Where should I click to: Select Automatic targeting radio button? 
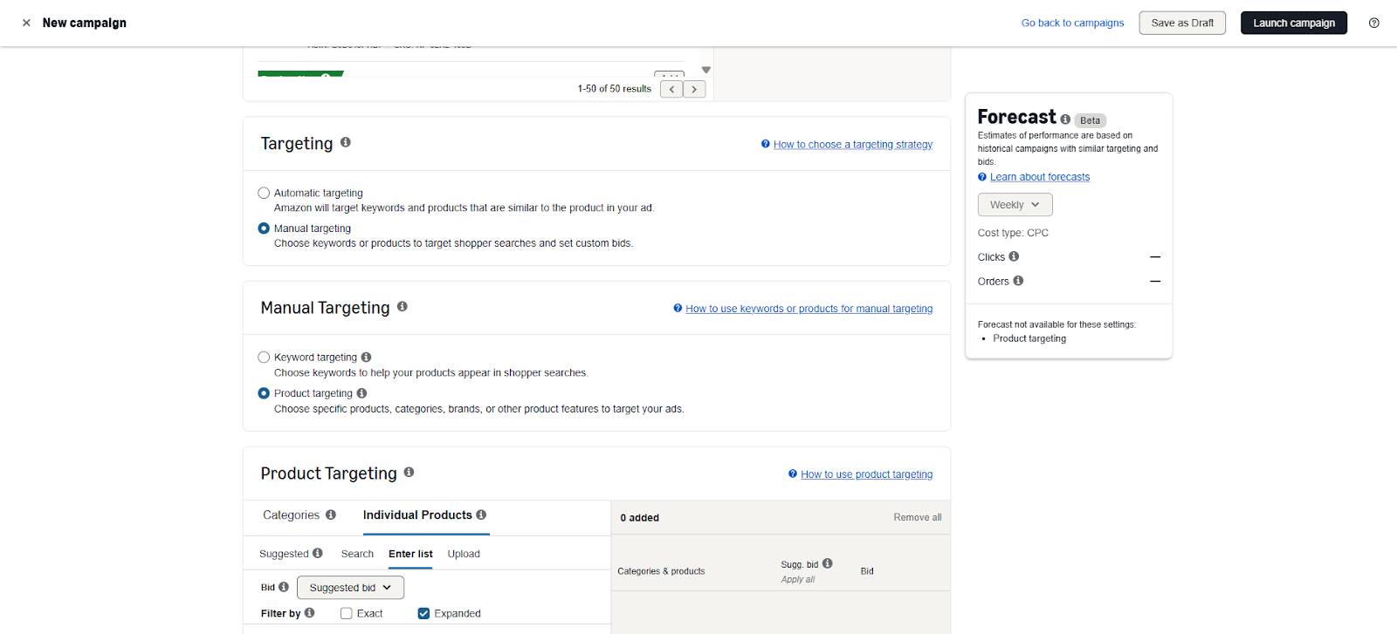(264, 193)
